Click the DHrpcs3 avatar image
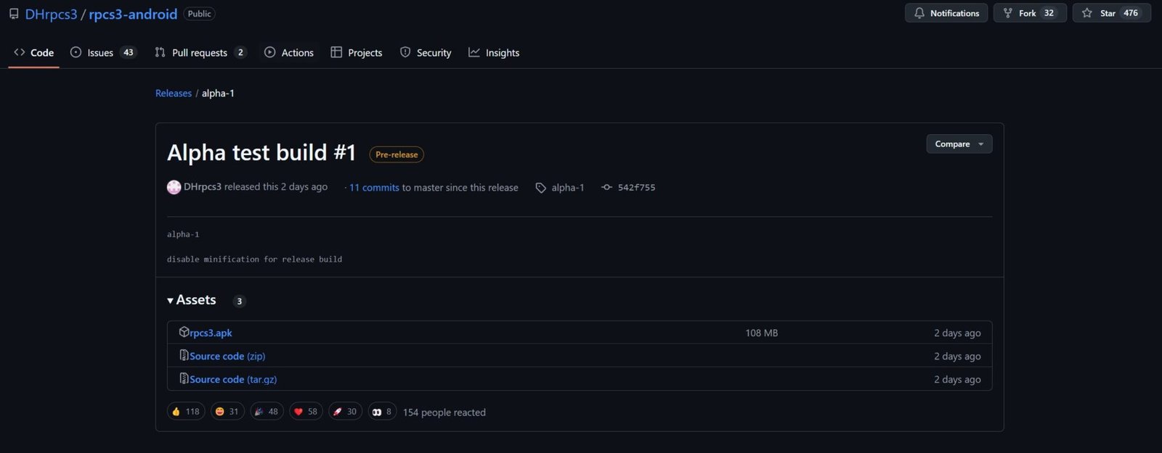The height and width of the screenshot is (453, 1162). (174, 187)
